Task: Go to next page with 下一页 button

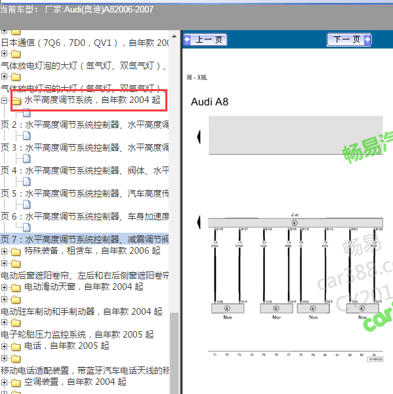Action: (349, 39)
